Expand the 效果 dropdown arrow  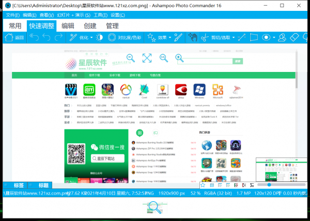(x=170, y=37)
